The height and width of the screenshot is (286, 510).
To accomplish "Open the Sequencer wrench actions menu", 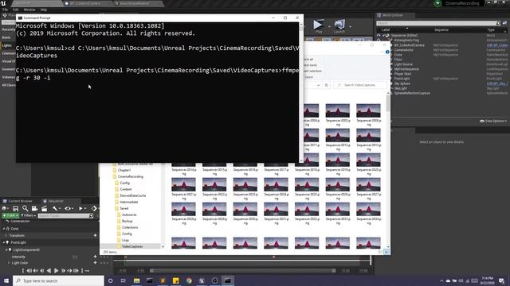I will [x=56, y=208].
